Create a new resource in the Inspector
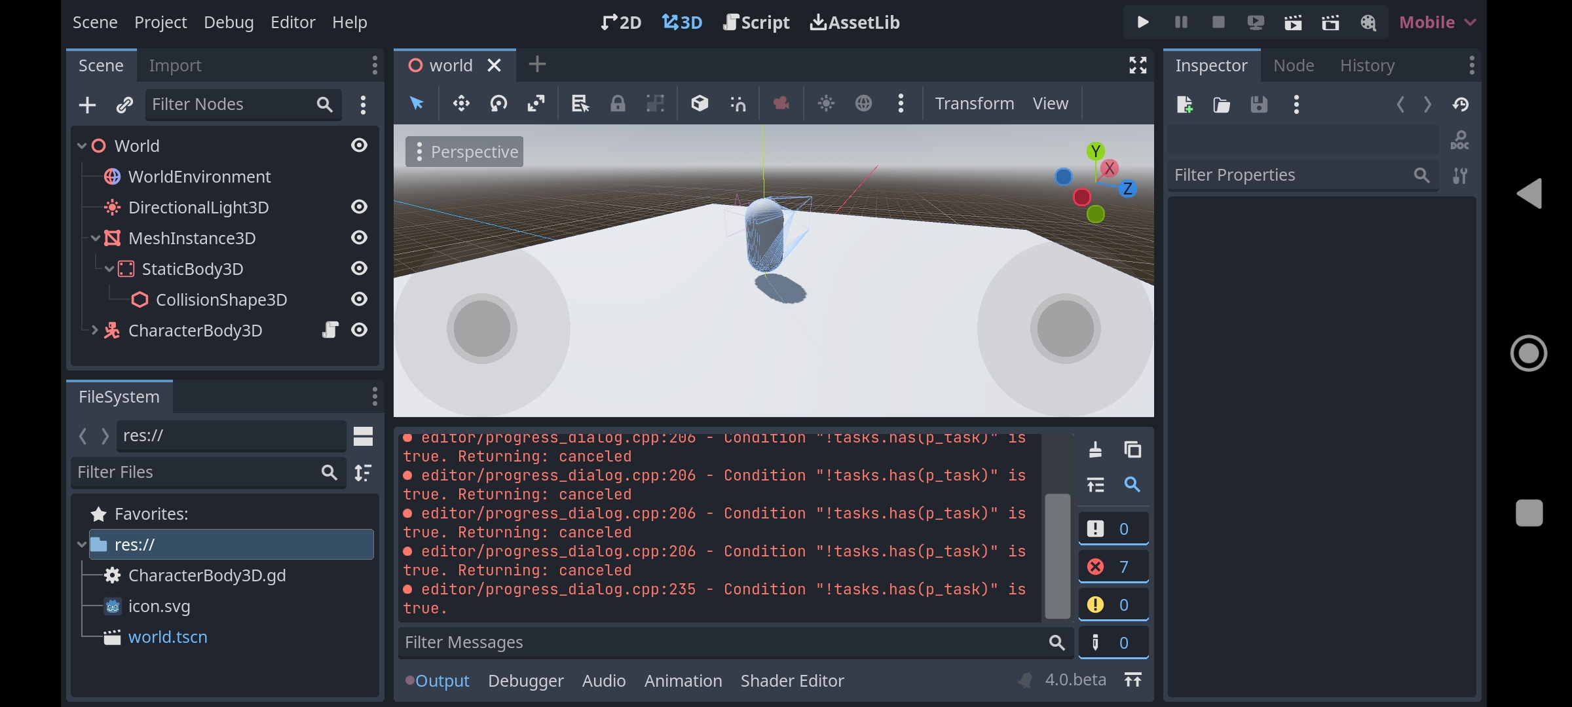This screenshot has width=1572, height=707. (x=1184, y=104)
